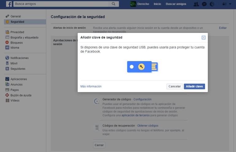Go to Inicio in top bar
Image resolution: width=236 pixels, height=152 pixels.
point(157,4)
